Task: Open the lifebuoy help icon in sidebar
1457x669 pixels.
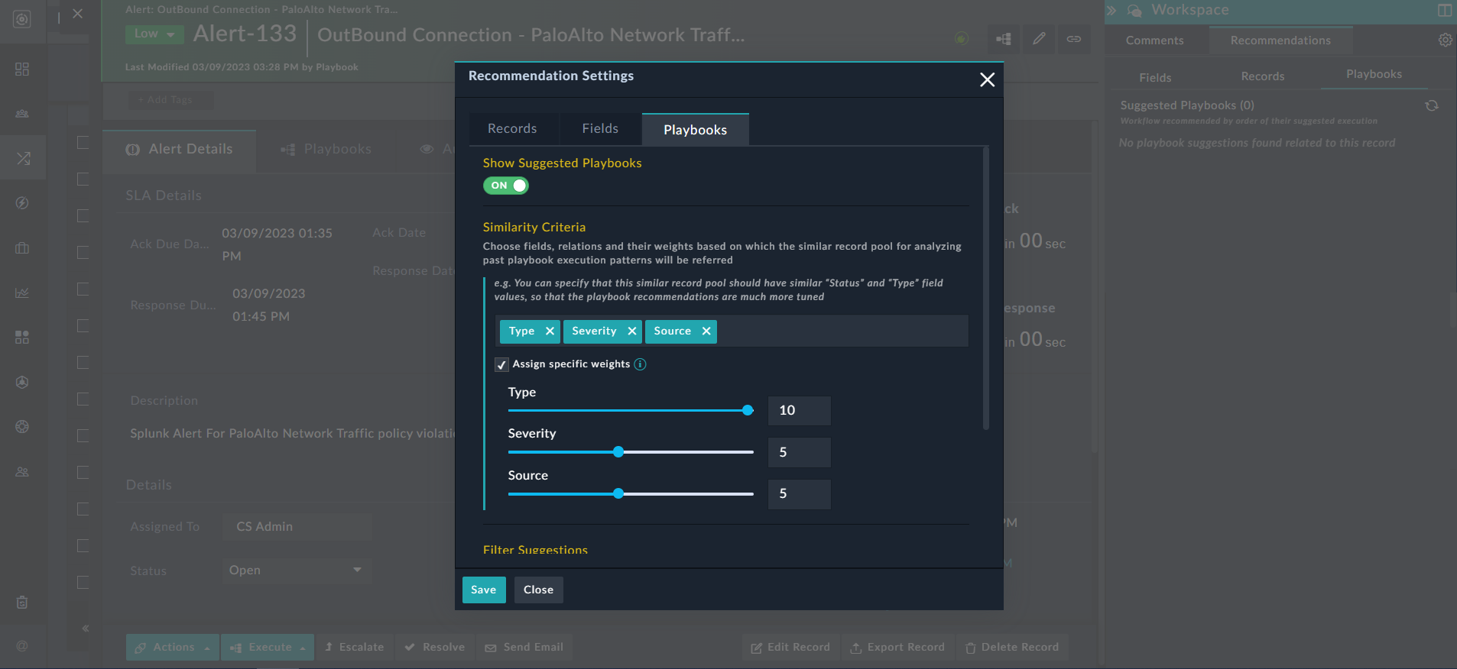Action: pos(22,426)
